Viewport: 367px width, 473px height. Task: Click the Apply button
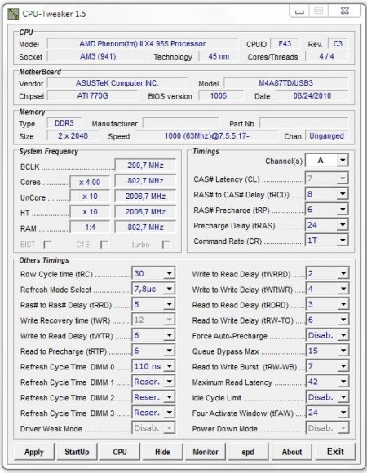tap(34, 452)
